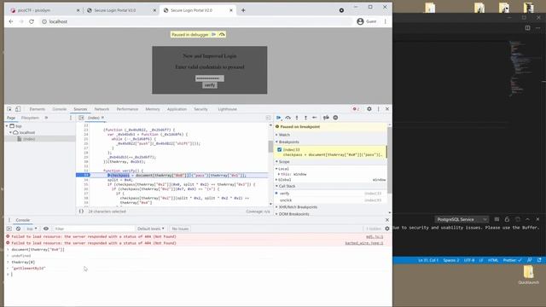Click the source editor vertical scrollbar thumb

pyautogui.click(x=270, y=147)
